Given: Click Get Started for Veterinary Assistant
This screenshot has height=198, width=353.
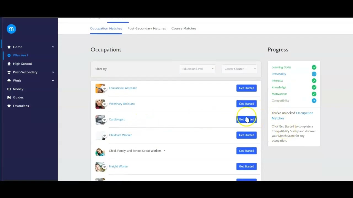Looking at the screenshot, I should click(x=247, y=104).
